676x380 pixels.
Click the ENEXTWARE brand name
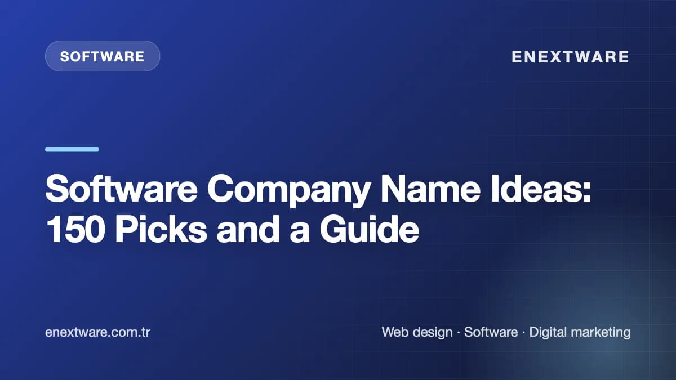click(x=571, y=56)
